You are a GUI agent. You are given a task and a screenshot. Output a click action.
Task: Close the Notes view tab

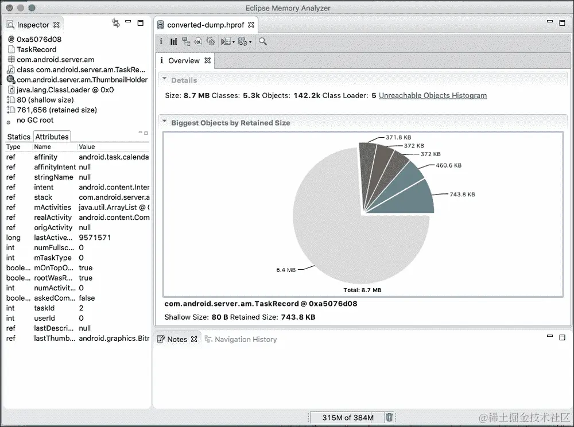194,339
